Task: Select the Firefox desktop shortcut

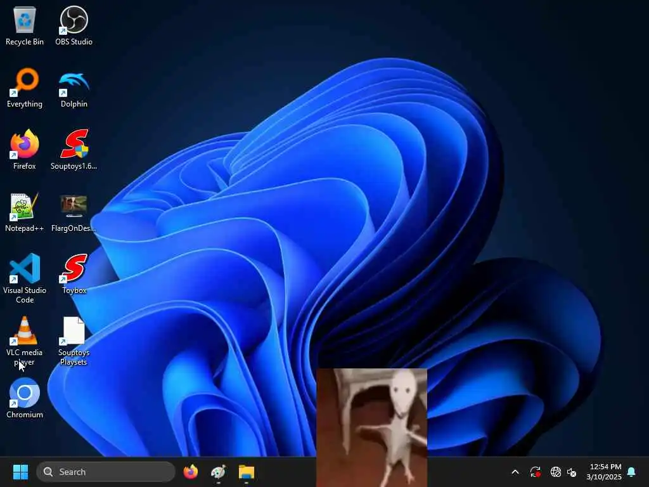Action: tap(25, 150)
